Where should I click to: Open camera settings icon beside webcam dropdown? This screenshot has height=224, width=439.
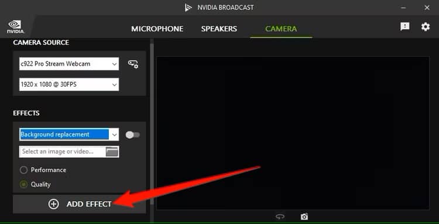133,64
